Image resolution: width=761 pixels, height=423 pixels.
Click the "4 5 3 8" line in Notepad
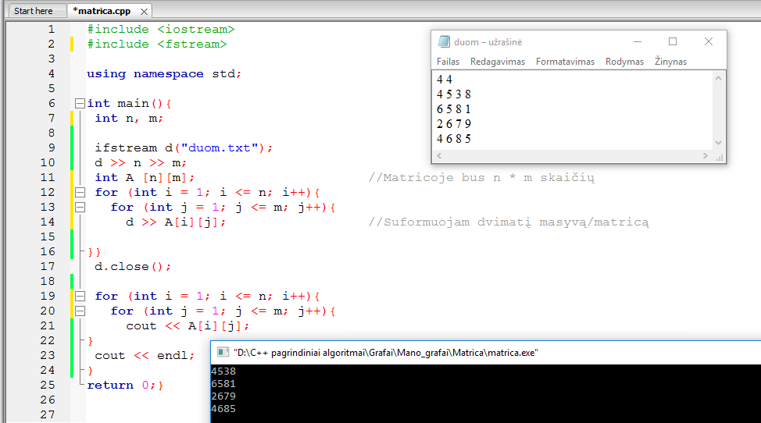click(453, 94)
